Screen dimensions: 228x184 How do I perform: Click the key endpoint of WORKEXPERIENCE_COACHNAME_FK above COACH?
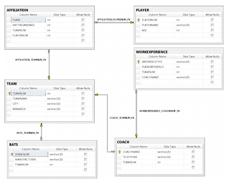(x=136, y=136)
